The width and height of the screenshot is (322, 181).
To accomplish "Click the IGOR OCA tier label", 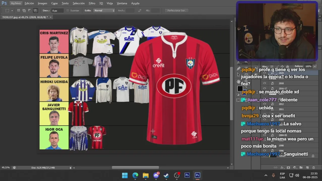I will tap(54, 138).
